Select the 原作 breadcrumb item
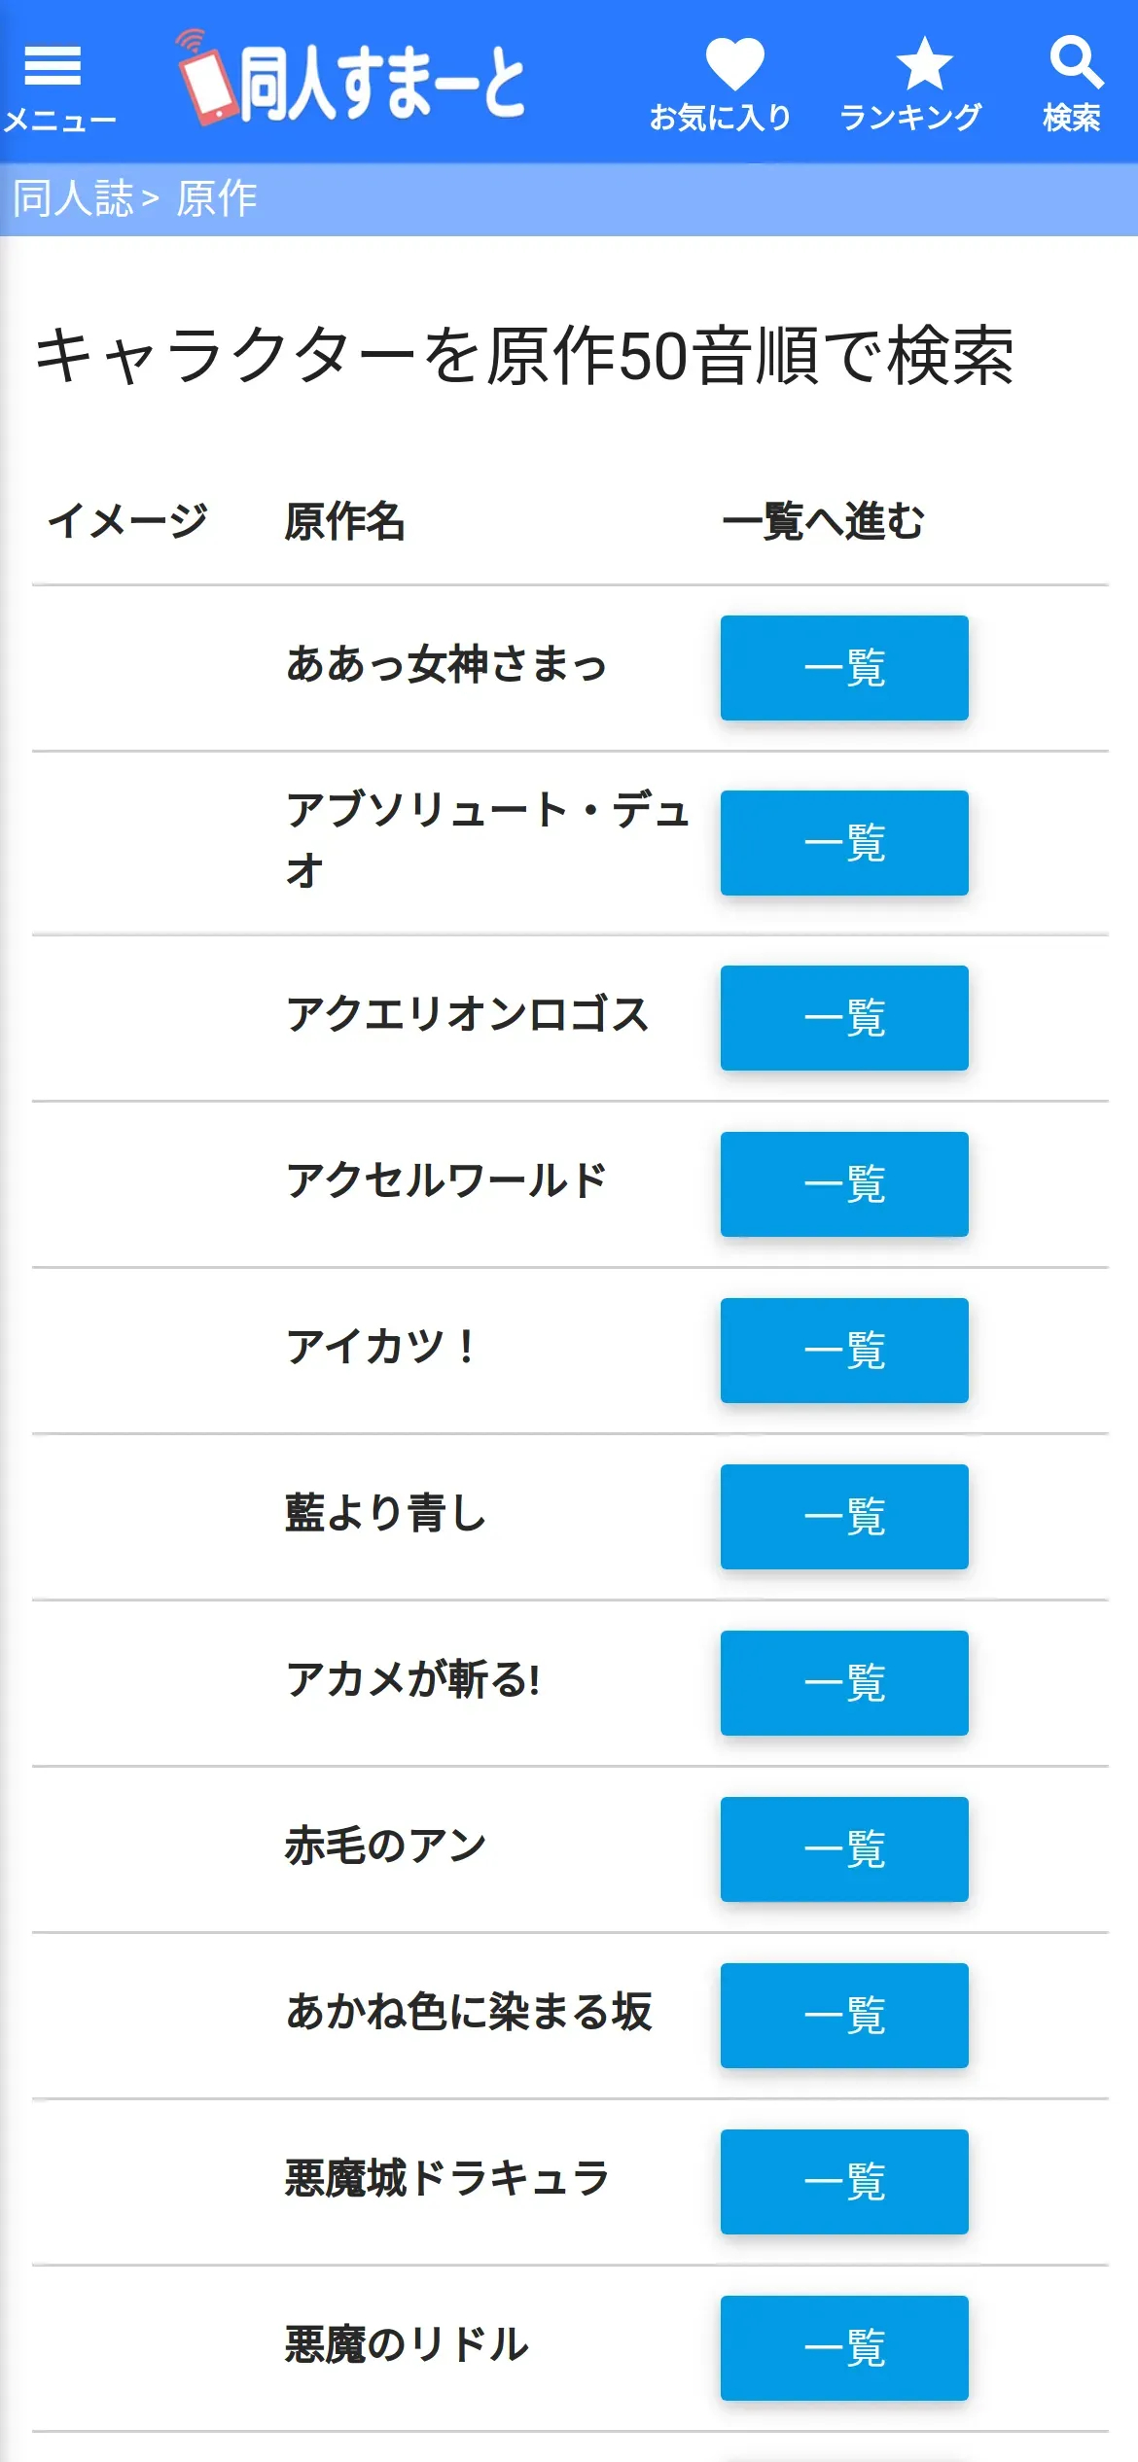The image size is (1138, 2462). [x=217, y=199]
